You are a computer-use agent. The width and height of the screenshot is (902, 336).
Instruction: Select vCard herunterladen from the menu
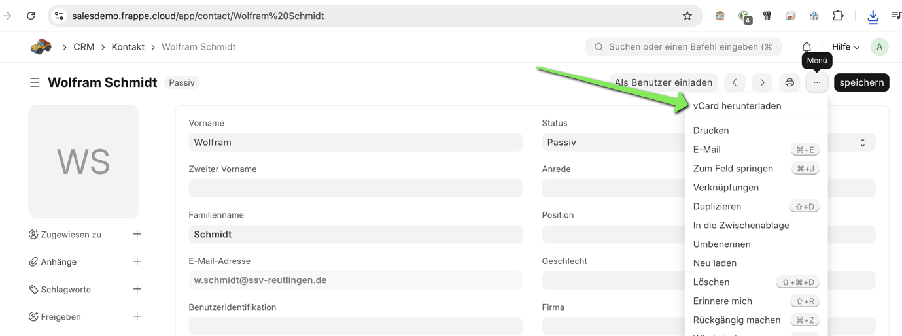tap(737, 106)
